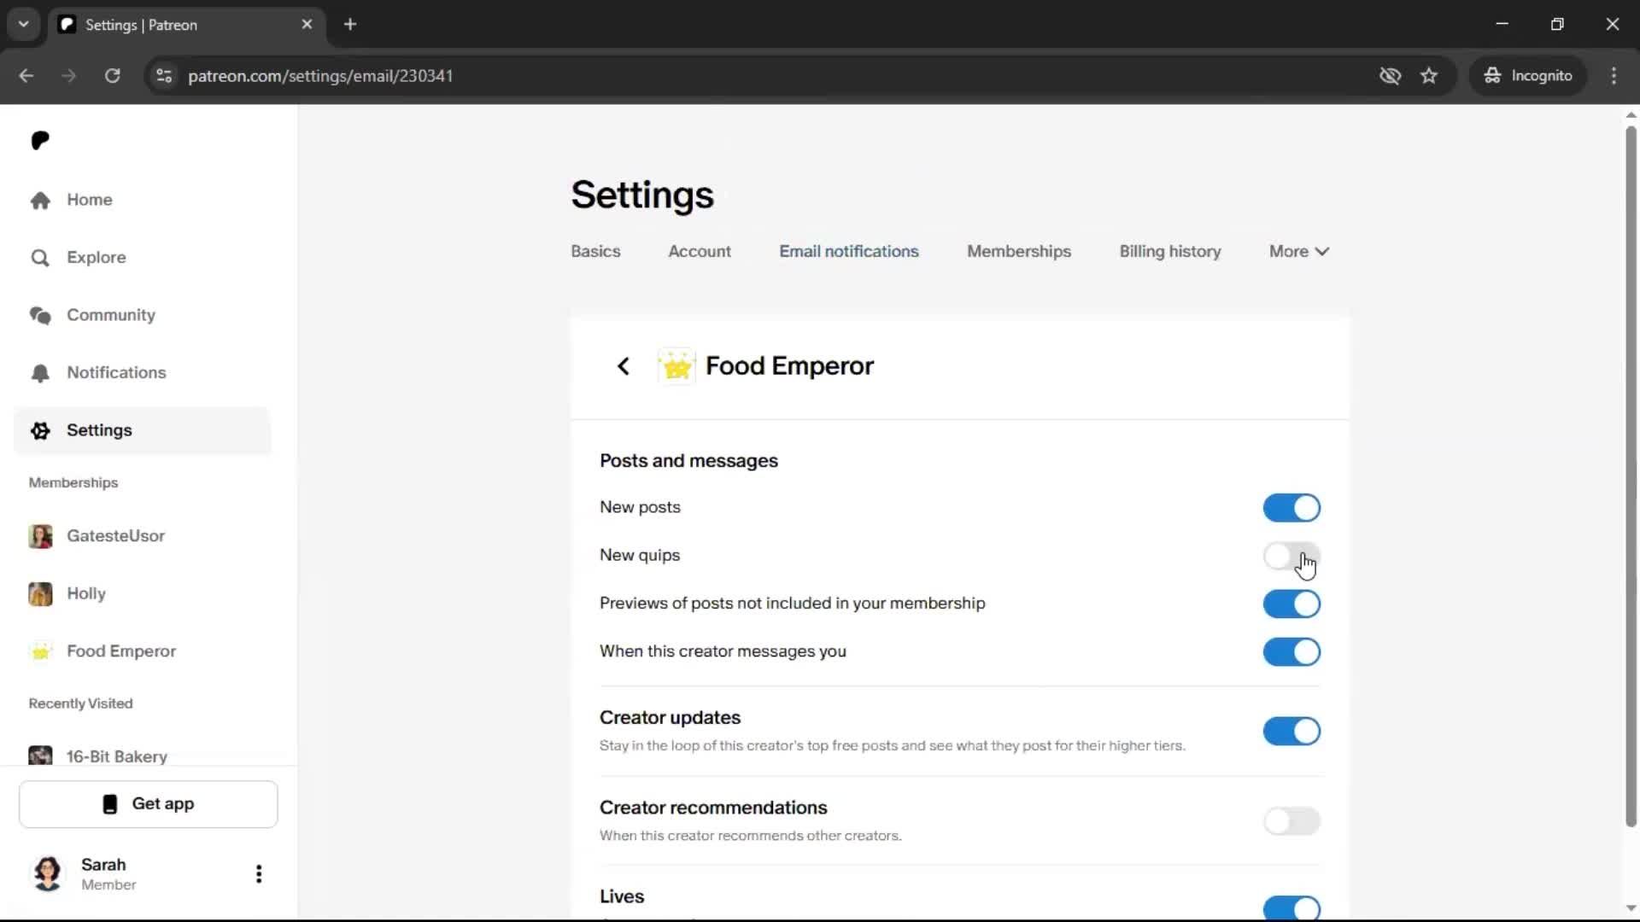Open Billing history tab
The image size is (1640, 922).
click(x=1170, y=252)
